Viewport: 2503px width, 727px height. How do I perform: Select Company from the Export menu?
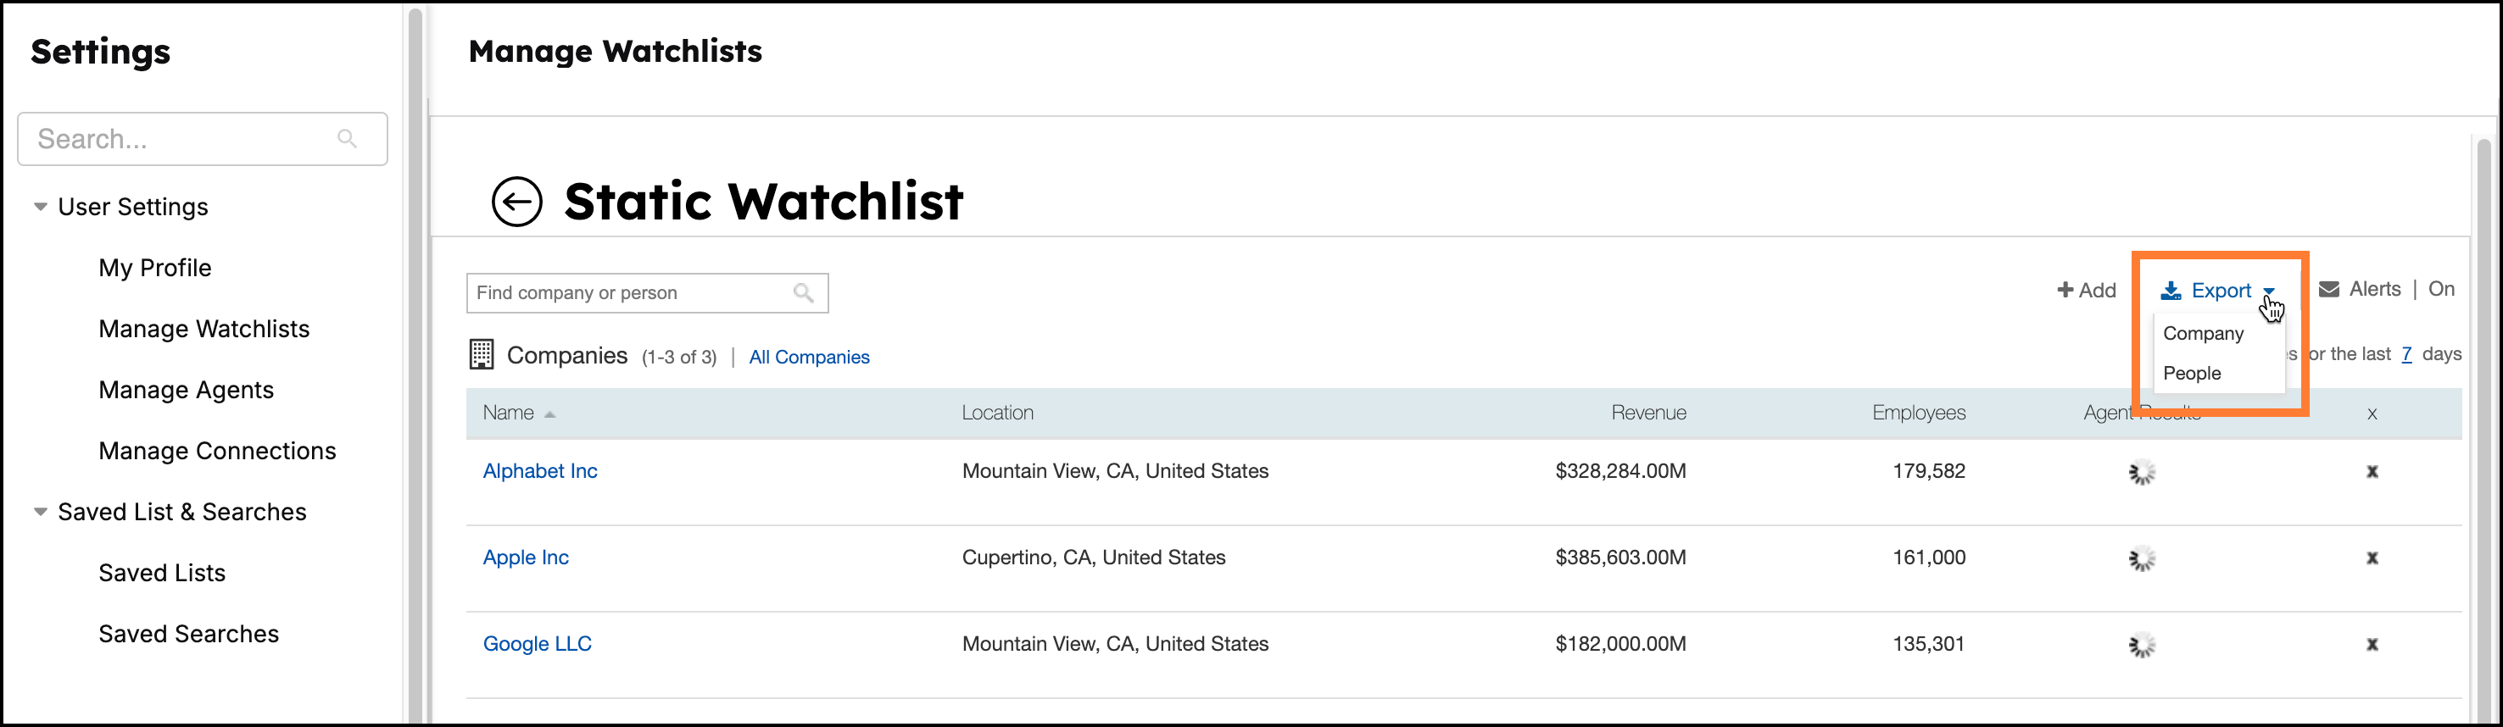pos(2203,333)
